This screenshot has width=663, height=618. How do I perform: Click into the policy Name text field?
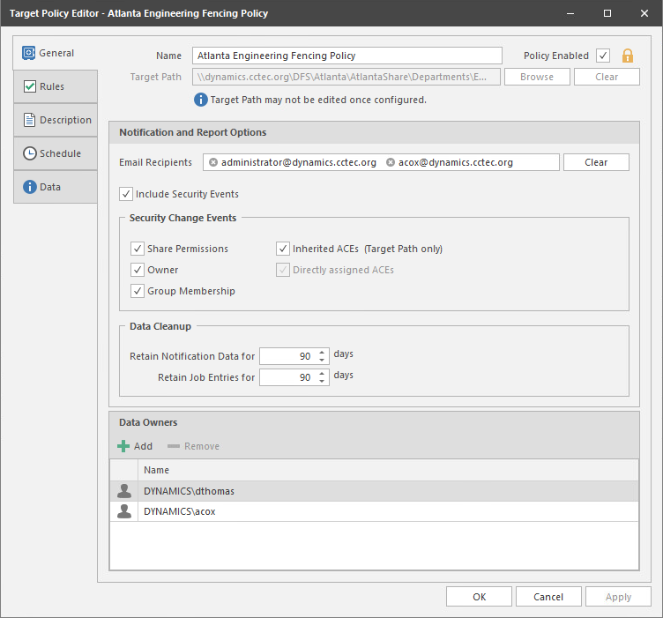[x=346, y=56]
